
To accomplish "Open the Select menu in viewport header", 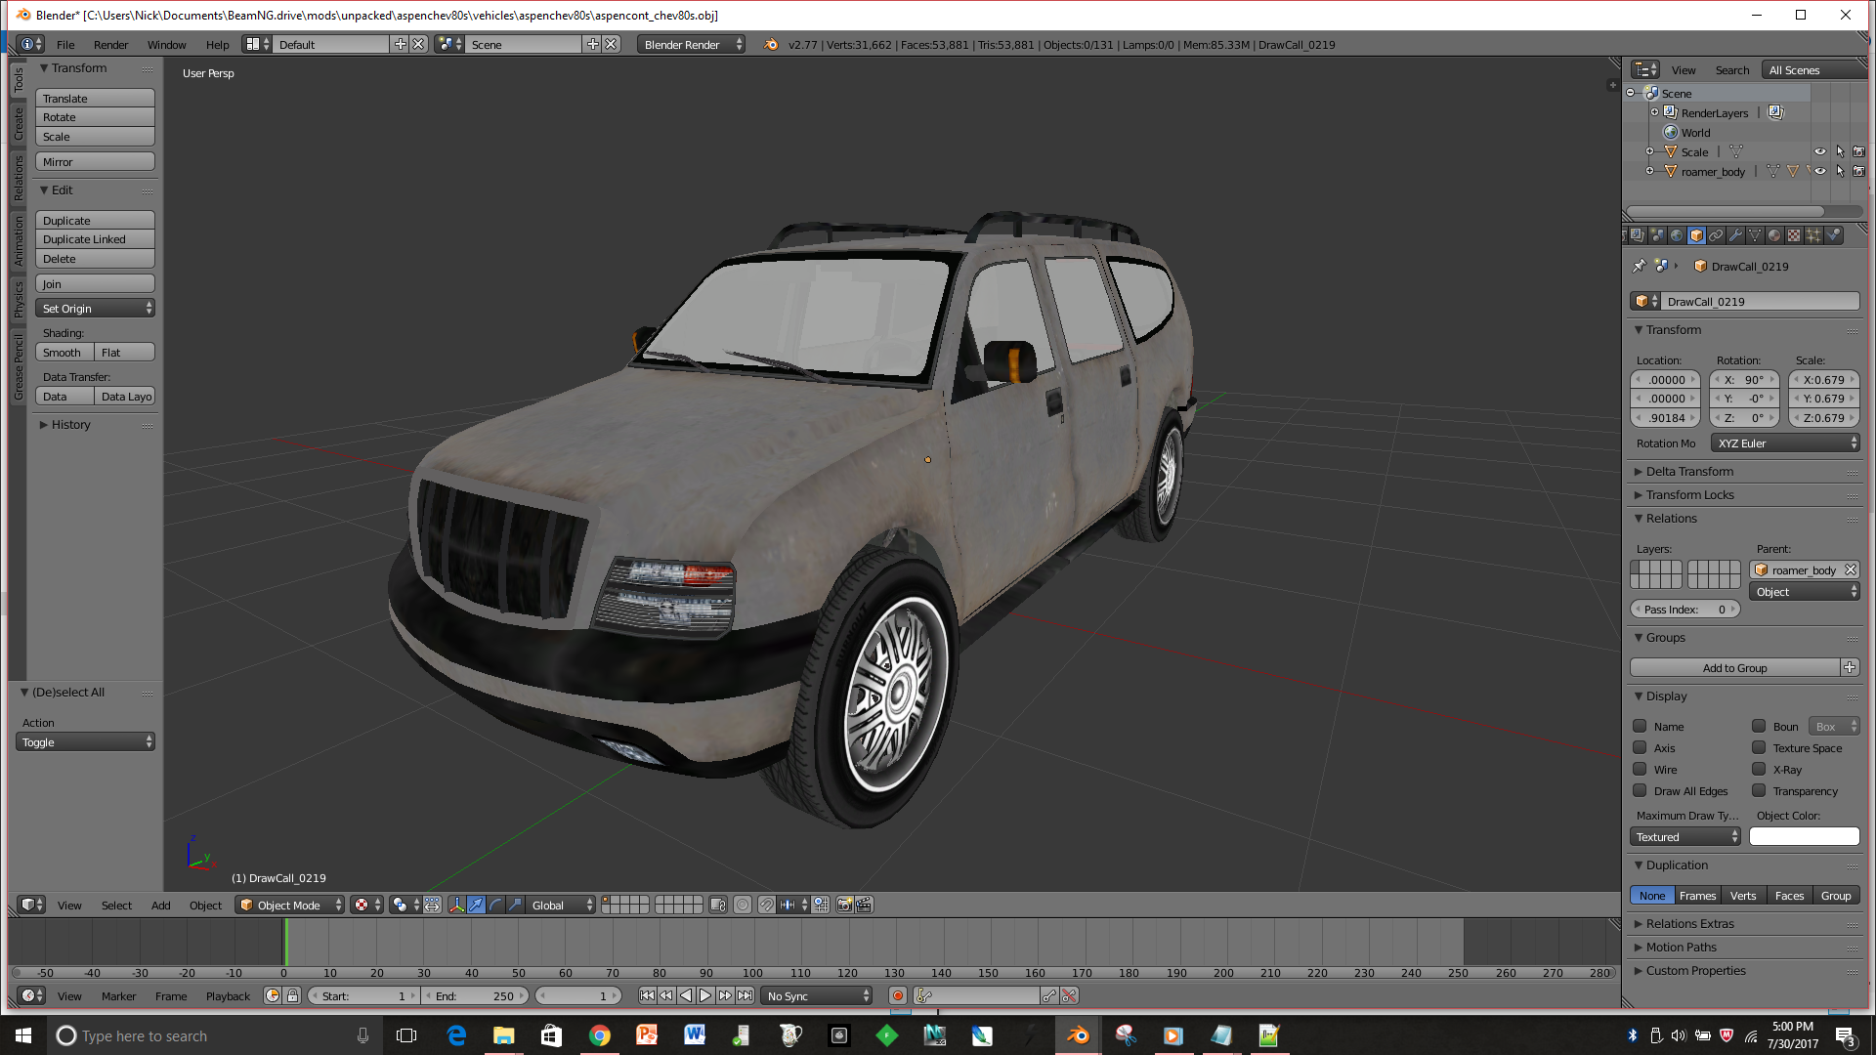I will point(116,906).
